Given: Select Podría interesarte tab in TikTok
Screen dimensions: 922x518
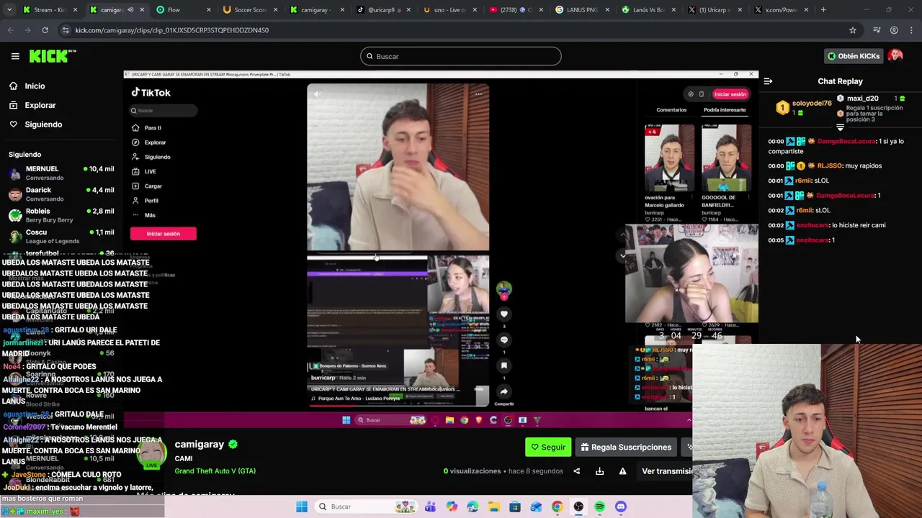Looking at the screenshot, I should (725, 110).
